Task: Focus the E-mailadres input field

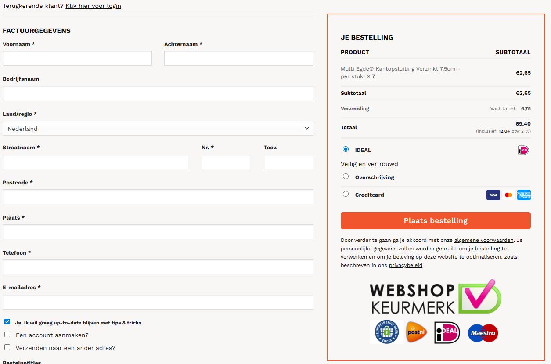Action: (x=158, y=302)
